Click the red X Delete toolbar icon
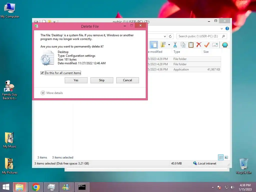Image resolution: width=256 pixels, height=192 pixels. click(x=199, y=45)
